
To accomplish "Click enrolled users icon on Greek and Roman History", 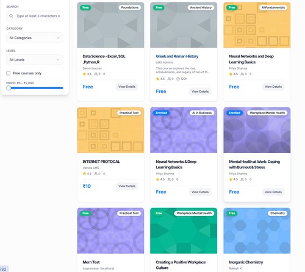I will pyautogui.click(x=169, y=79).
